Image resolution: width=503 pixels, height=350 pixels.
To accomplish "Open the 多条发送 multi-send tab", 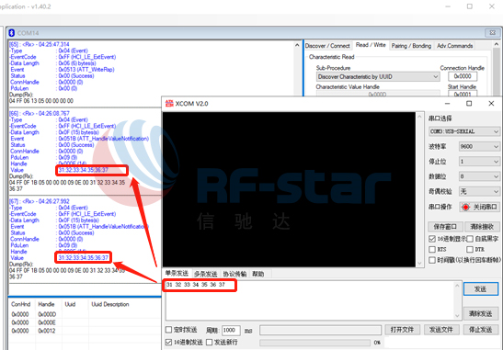I will click(x=206, y=274).
